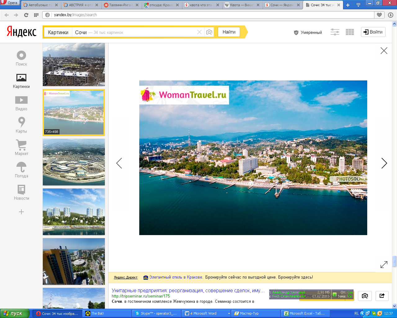Click the Сочи search input field
This screenshot has width=397, height=318.
133,32
